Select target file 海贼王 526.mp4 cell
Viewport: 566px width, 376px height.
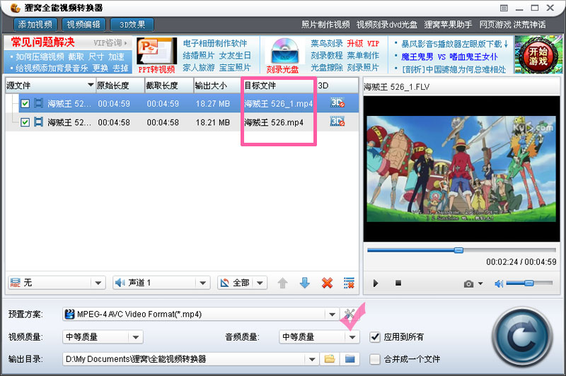pos(274,122)
